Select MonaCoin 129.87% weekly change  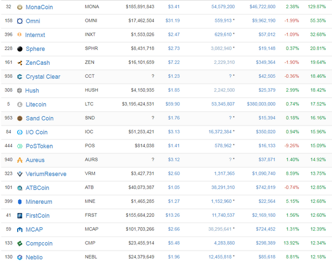[317, 7]
